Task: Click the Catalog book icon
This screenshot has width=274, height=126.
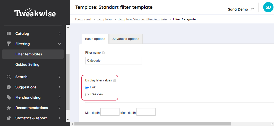Action: click(x=9, y=33)
